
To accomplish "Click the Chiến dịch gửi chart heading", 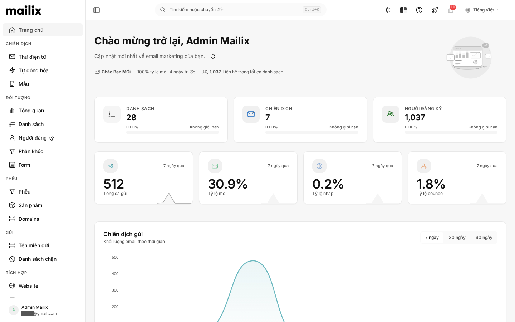I will [123, 234].
